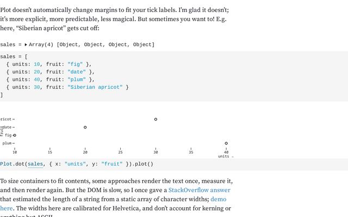Open the 'demo' link at the line's end
Image resolution: width=348 pixels, height=217 pixels.
point(219,199)
